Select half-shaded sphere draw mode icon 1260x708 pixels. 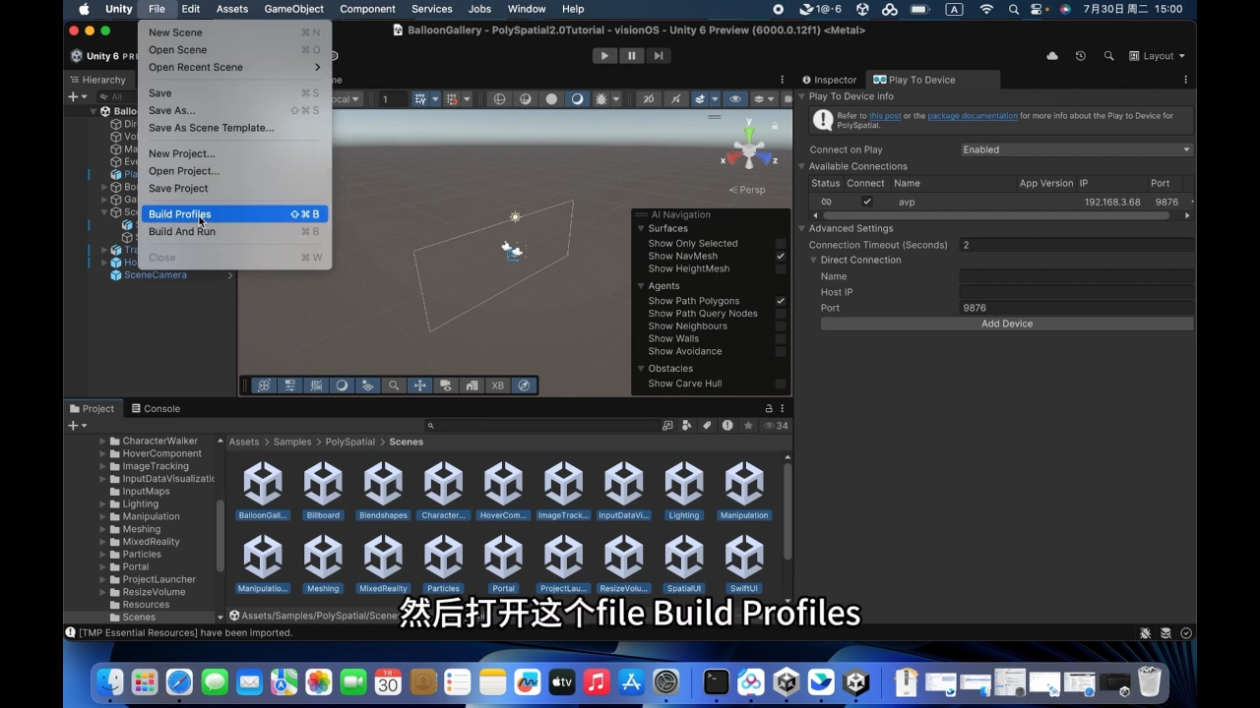click(526, 99)
